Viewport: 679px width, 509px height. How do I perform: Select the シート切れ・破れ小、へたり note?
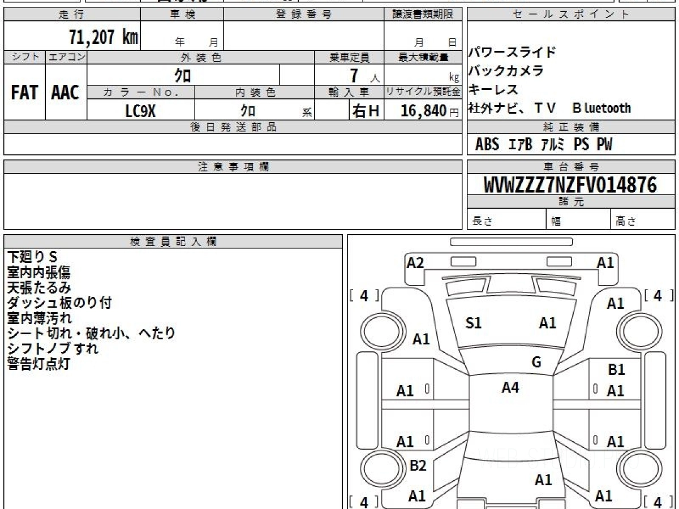coord(91,334)
